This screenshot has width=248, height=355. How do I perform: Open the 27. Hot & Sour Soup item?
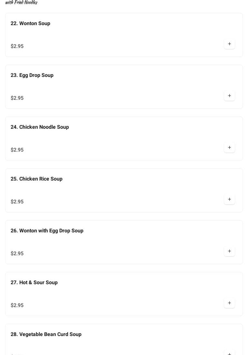point(34,283)
